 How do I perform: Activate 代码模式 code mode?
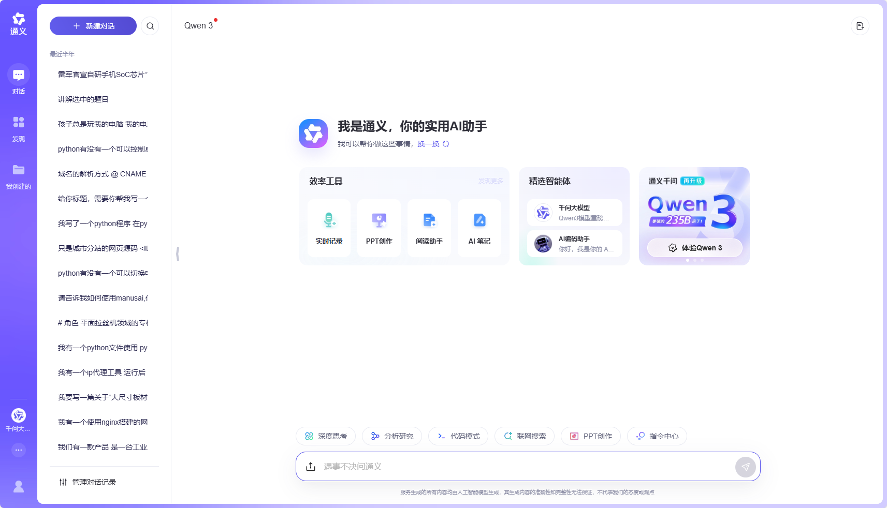(x=458, y=436)
